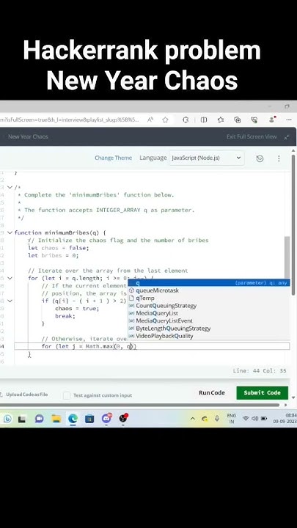The height and width of the screenshot is (528, 297).
Task: Select ByteLengthQueuingStrategy autocomplete suggestion
Action: point(209,329)
